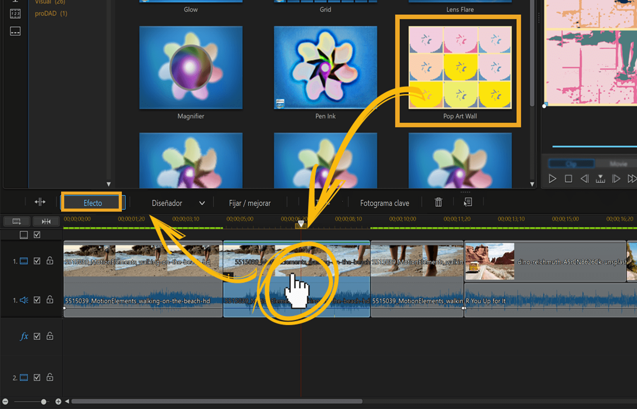This screenshot has width=637, height=409.
Task: Click 00;00;10;00 on the timeline ruler
Action: 403,219
